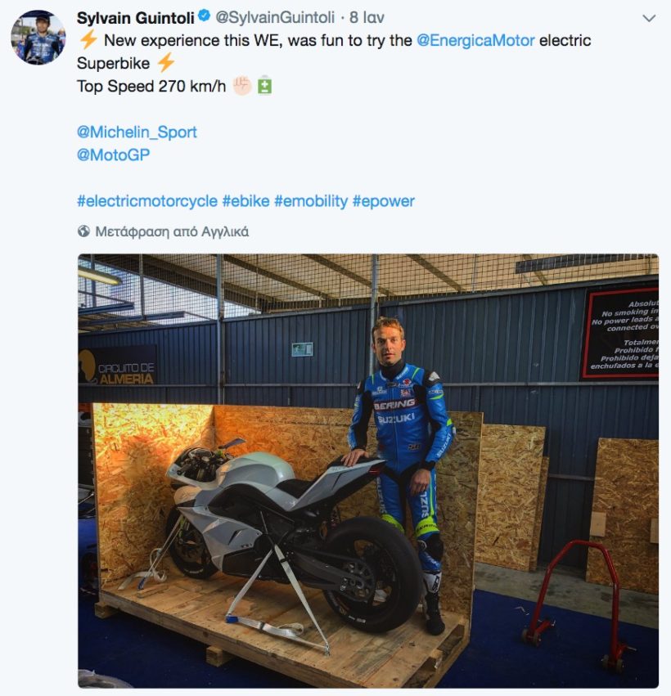Screen dimensions: 671x696
Task: Open the attached motorcycle photo
Action: [x=368, y=471]
